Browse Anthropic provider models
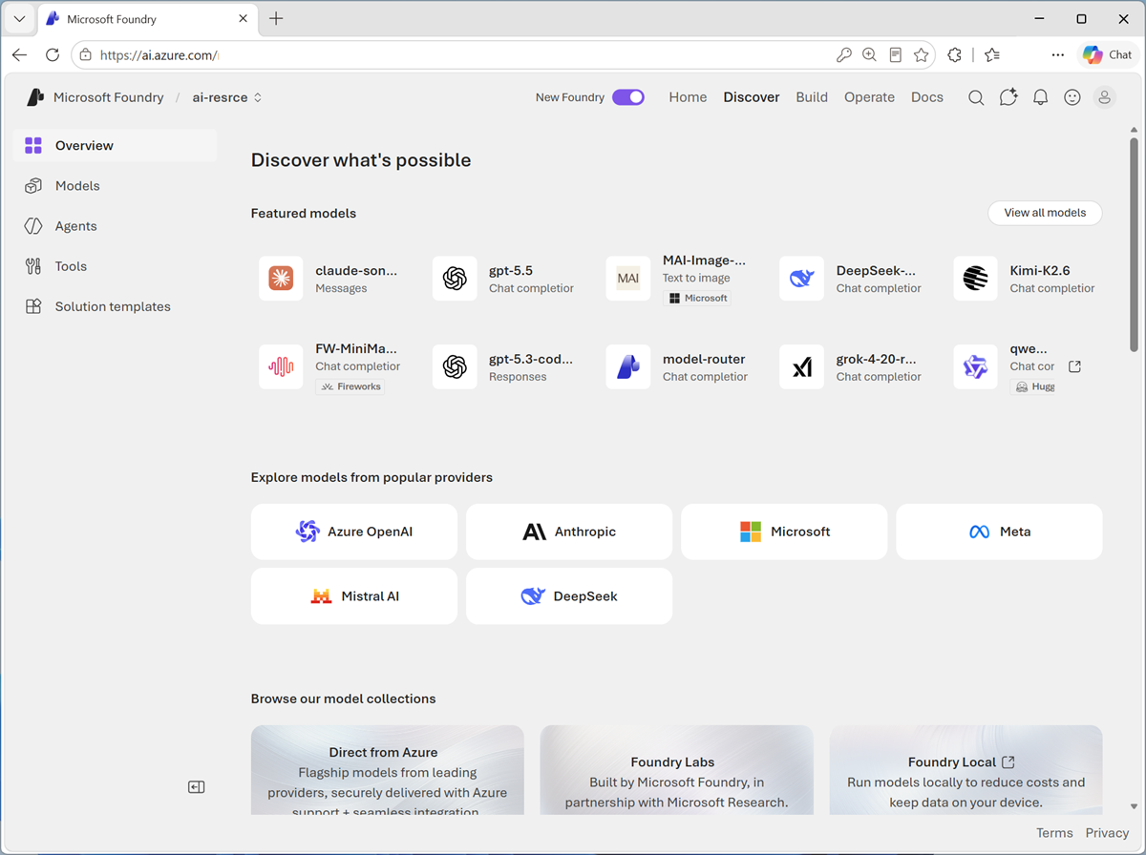The height and width of the screenshot is (855, 1146). [x=569, y=532]
